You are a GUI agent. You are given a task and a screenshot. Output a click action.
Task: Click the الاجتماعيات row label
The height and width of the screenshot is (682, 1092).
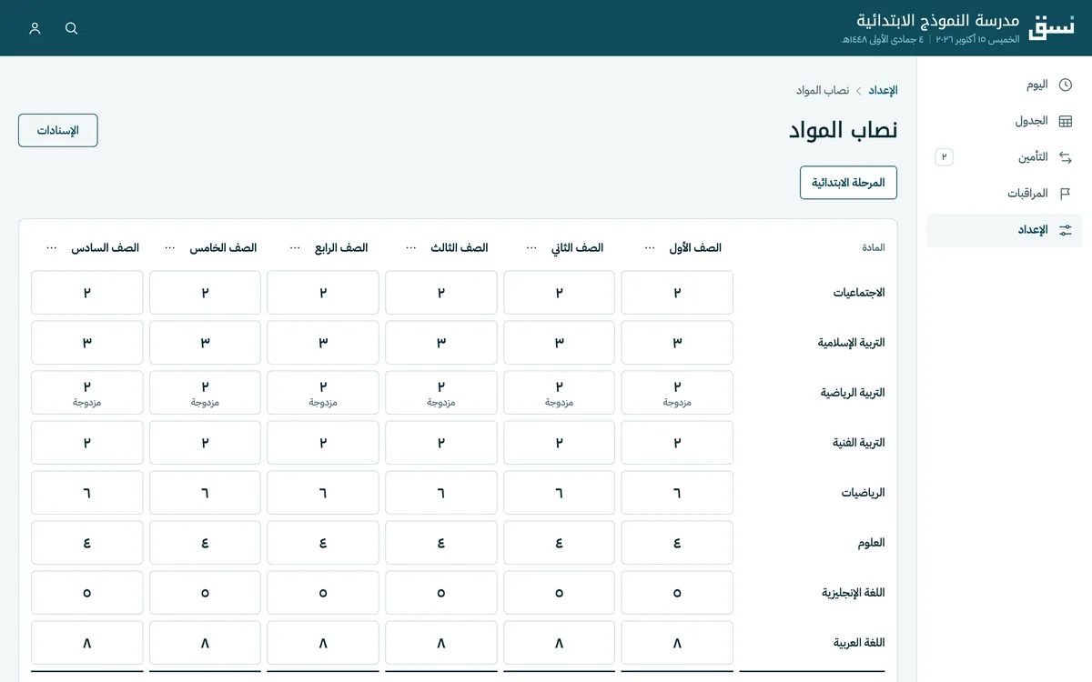(859, 293)
